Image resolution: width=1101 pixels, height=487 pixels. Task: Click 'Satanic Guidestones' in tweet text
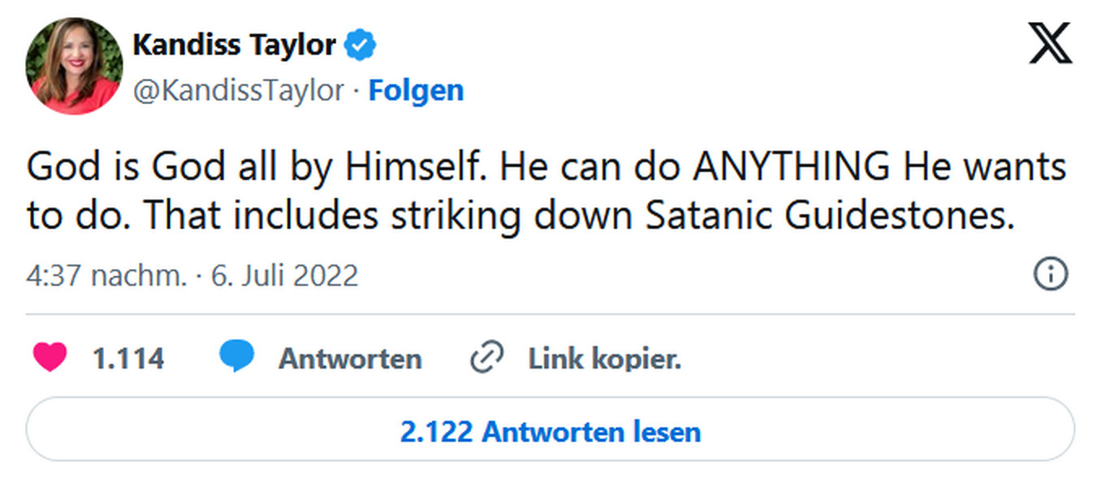coord(831,216)
